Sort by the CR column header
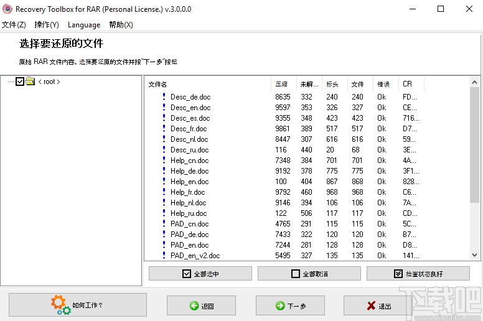The width and height of the screenshot is (483, 321). [x=411, y=84]
